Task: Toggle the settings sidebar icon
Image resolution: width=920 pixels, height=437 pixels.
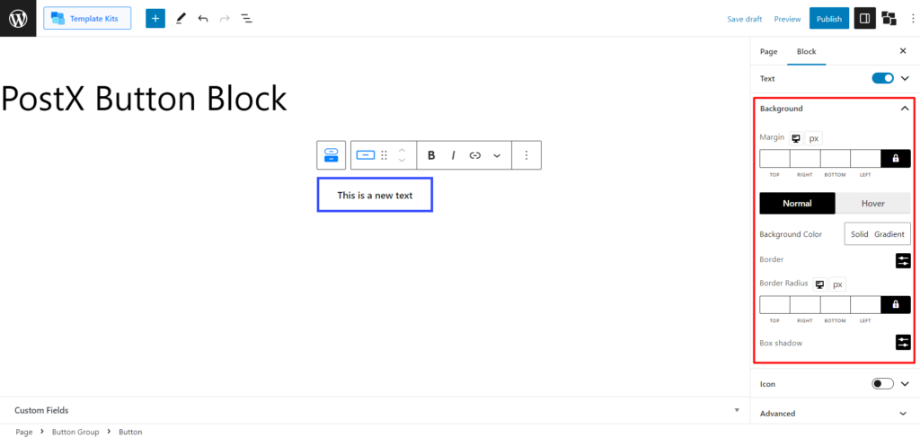Action: 865,18
